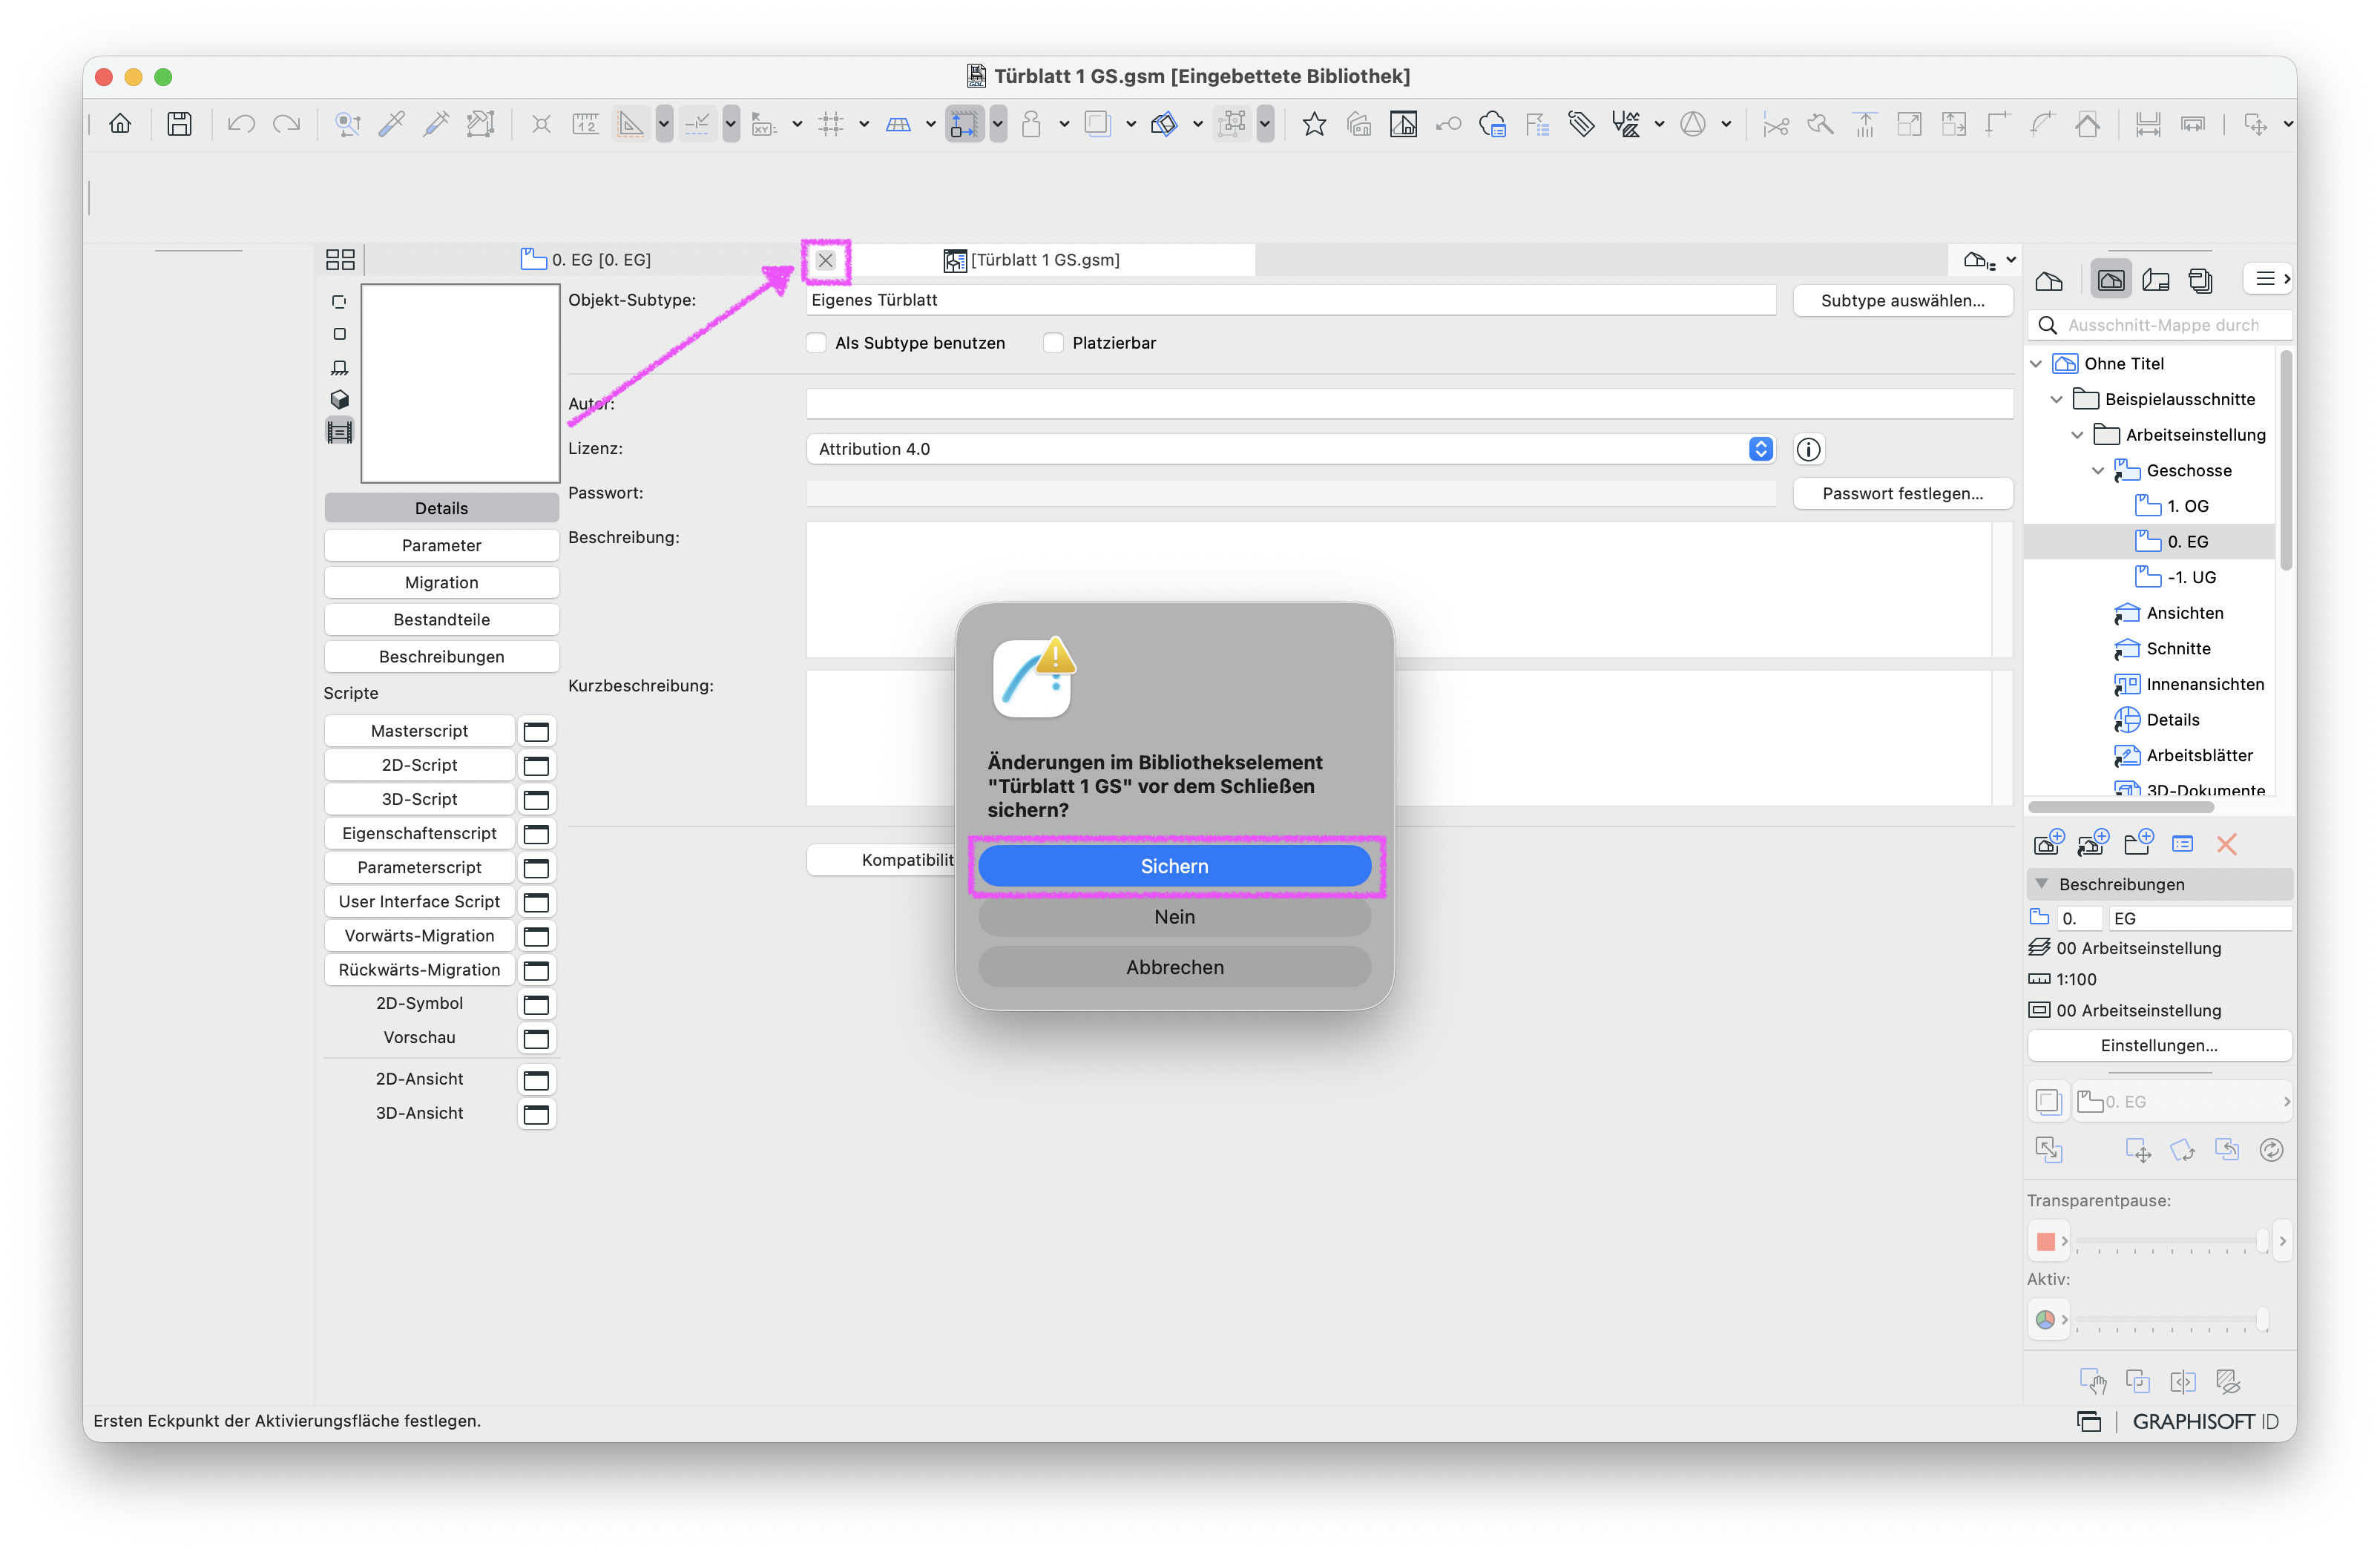The image size is (2380, 1552).
Task: Click the Autor input field
Action: coord(1409,404)
